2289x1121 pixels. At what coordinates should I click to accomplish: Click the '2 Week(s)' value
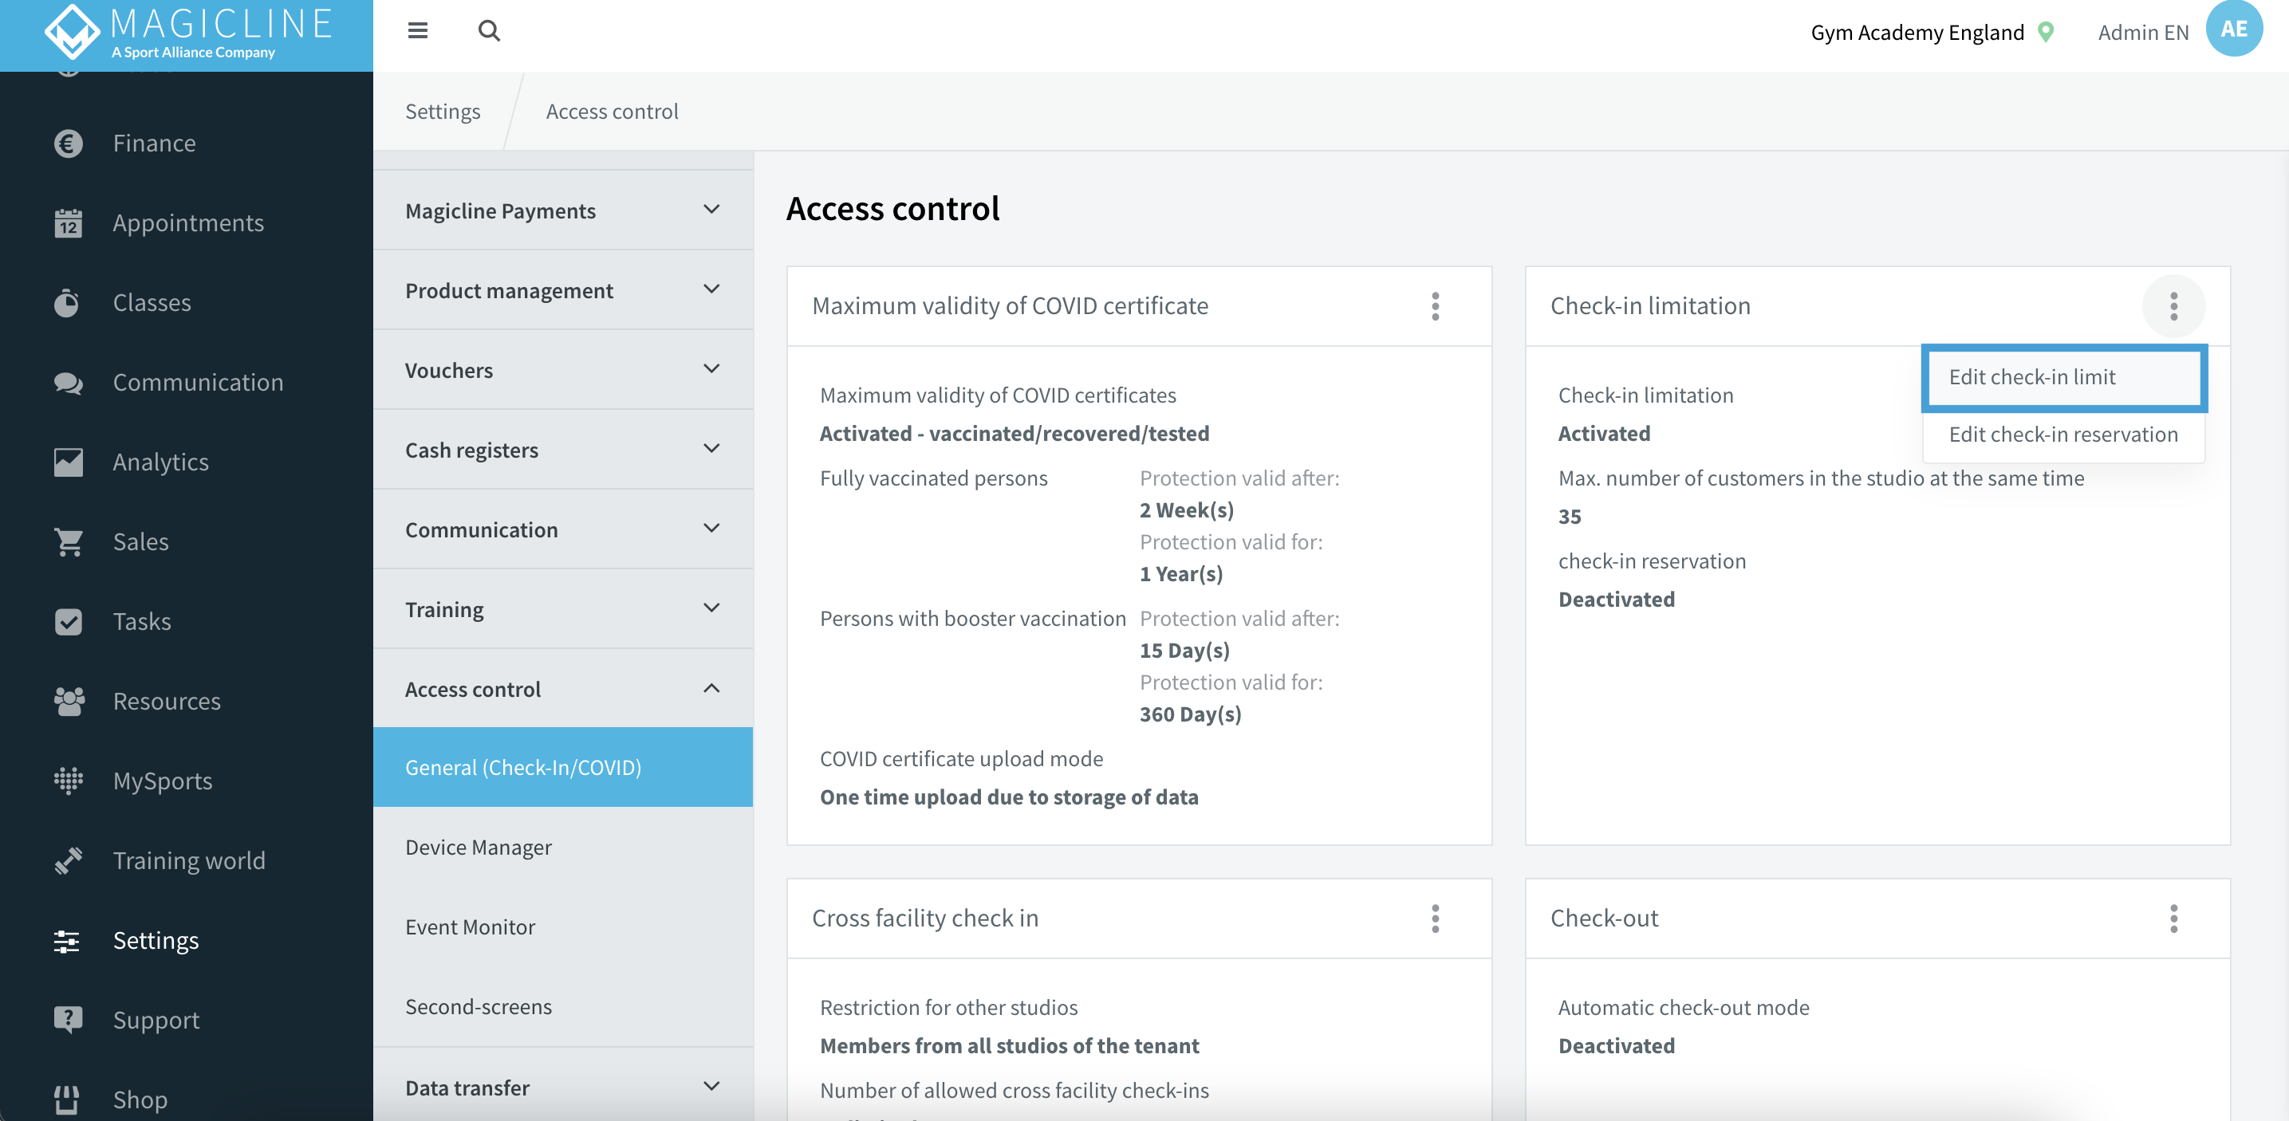[1186, 509]
